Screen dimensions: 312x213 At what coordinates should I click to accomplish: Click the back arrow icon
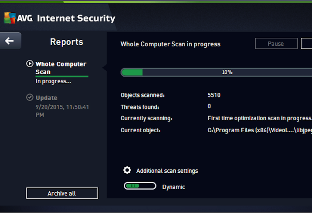coord(9,41)
